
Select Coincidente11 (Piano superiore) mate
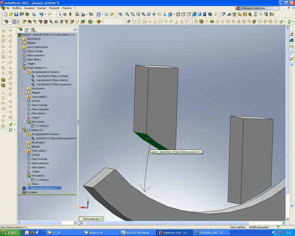click(x=53, y=84)
